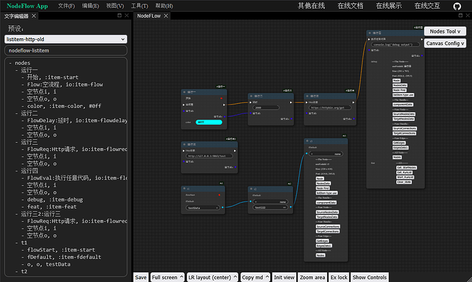Click the gear icon on 运行一 node header
The height and width of the screenshot is (282, 472).
click(185, 92)
